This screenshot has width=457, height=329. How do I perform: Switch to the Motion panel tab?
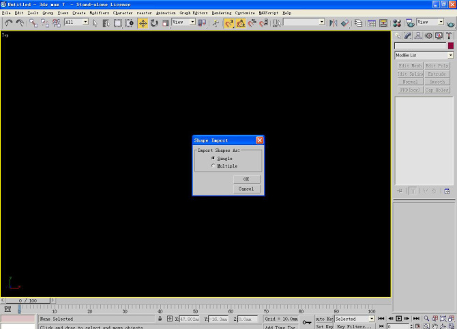pyautogui.click(x=428, y=36)
